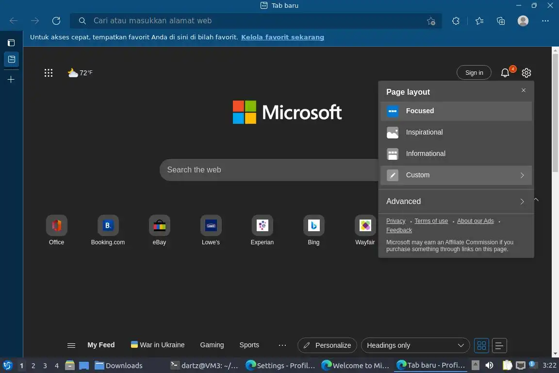Open the eBay quick link tile

coord(159,230)
